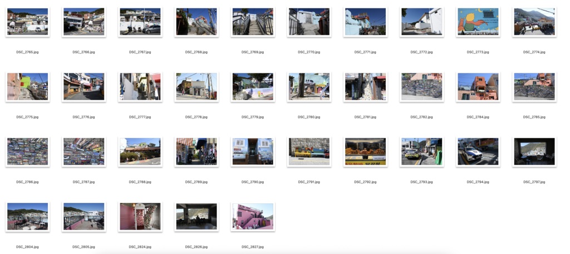The width and height of the screenshot is (570, 254).
Task: Select the label DSC_2824.jpg
Action: (x=140, y=247)
